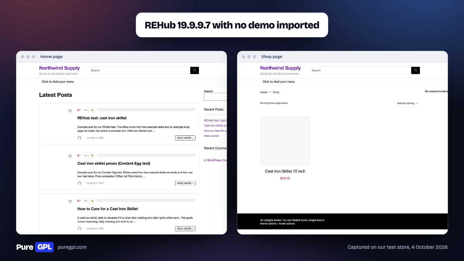The image size is (464, 261).
Task: Focus the header search field on the Shop page
Action: [360, 70]
